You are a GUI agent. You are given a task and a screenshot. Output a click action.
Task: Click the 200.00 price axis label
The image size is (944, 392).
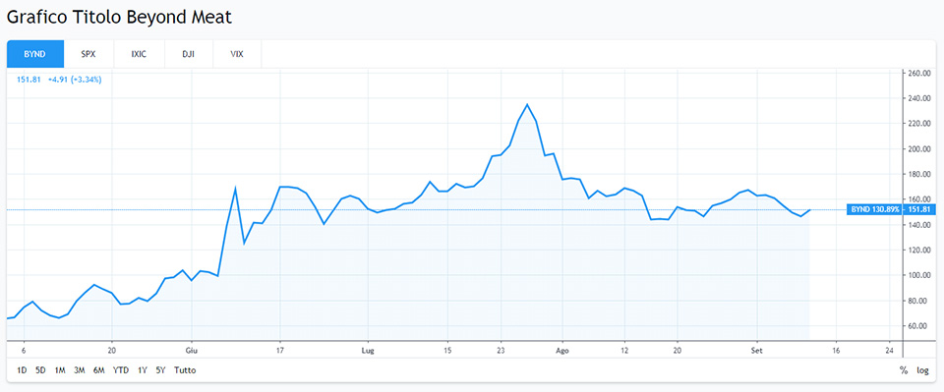(919, 149)
